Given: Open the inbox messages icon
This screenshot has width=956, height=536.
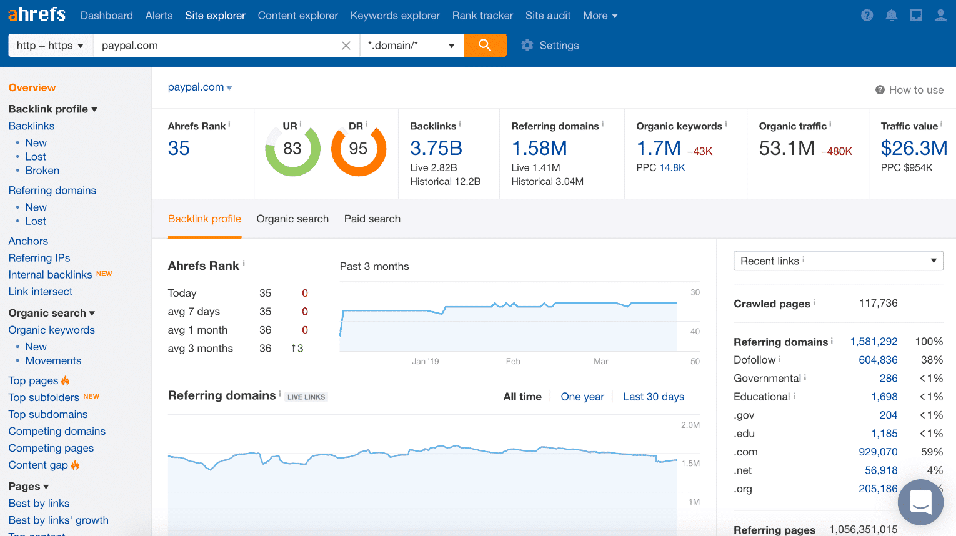Looking at the screenshot, I should [916, 15].
